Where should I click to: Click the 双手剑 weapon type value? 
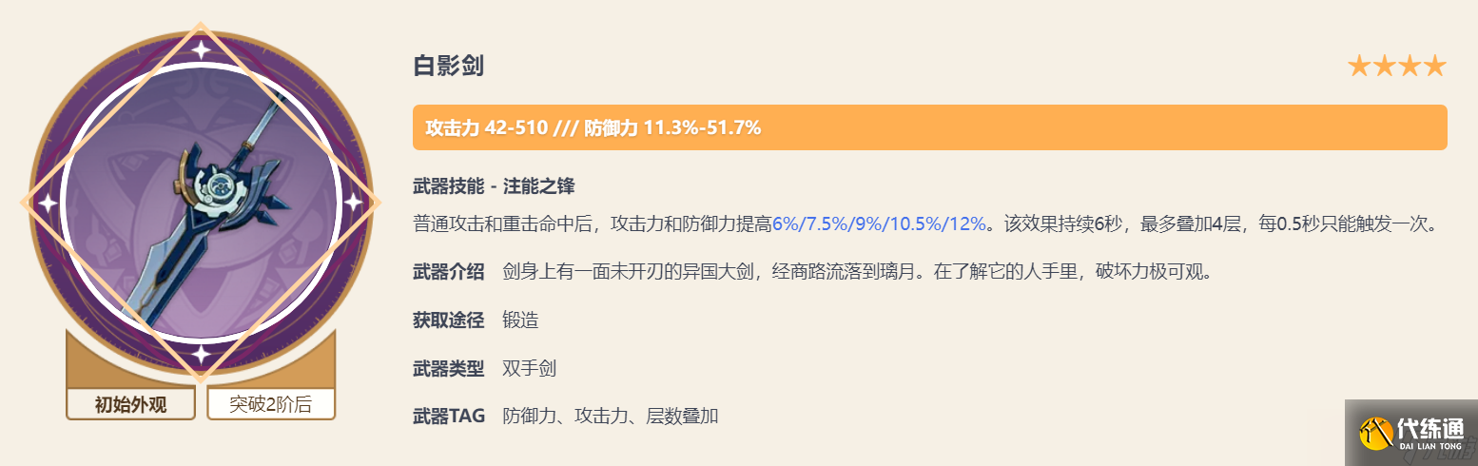(529, 368)
